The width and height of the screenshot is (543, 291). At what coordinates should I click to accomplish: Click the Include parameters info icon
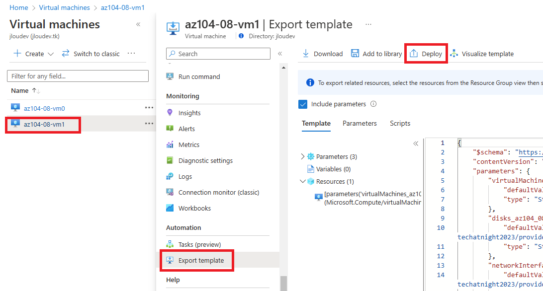(x=373, y=104)
